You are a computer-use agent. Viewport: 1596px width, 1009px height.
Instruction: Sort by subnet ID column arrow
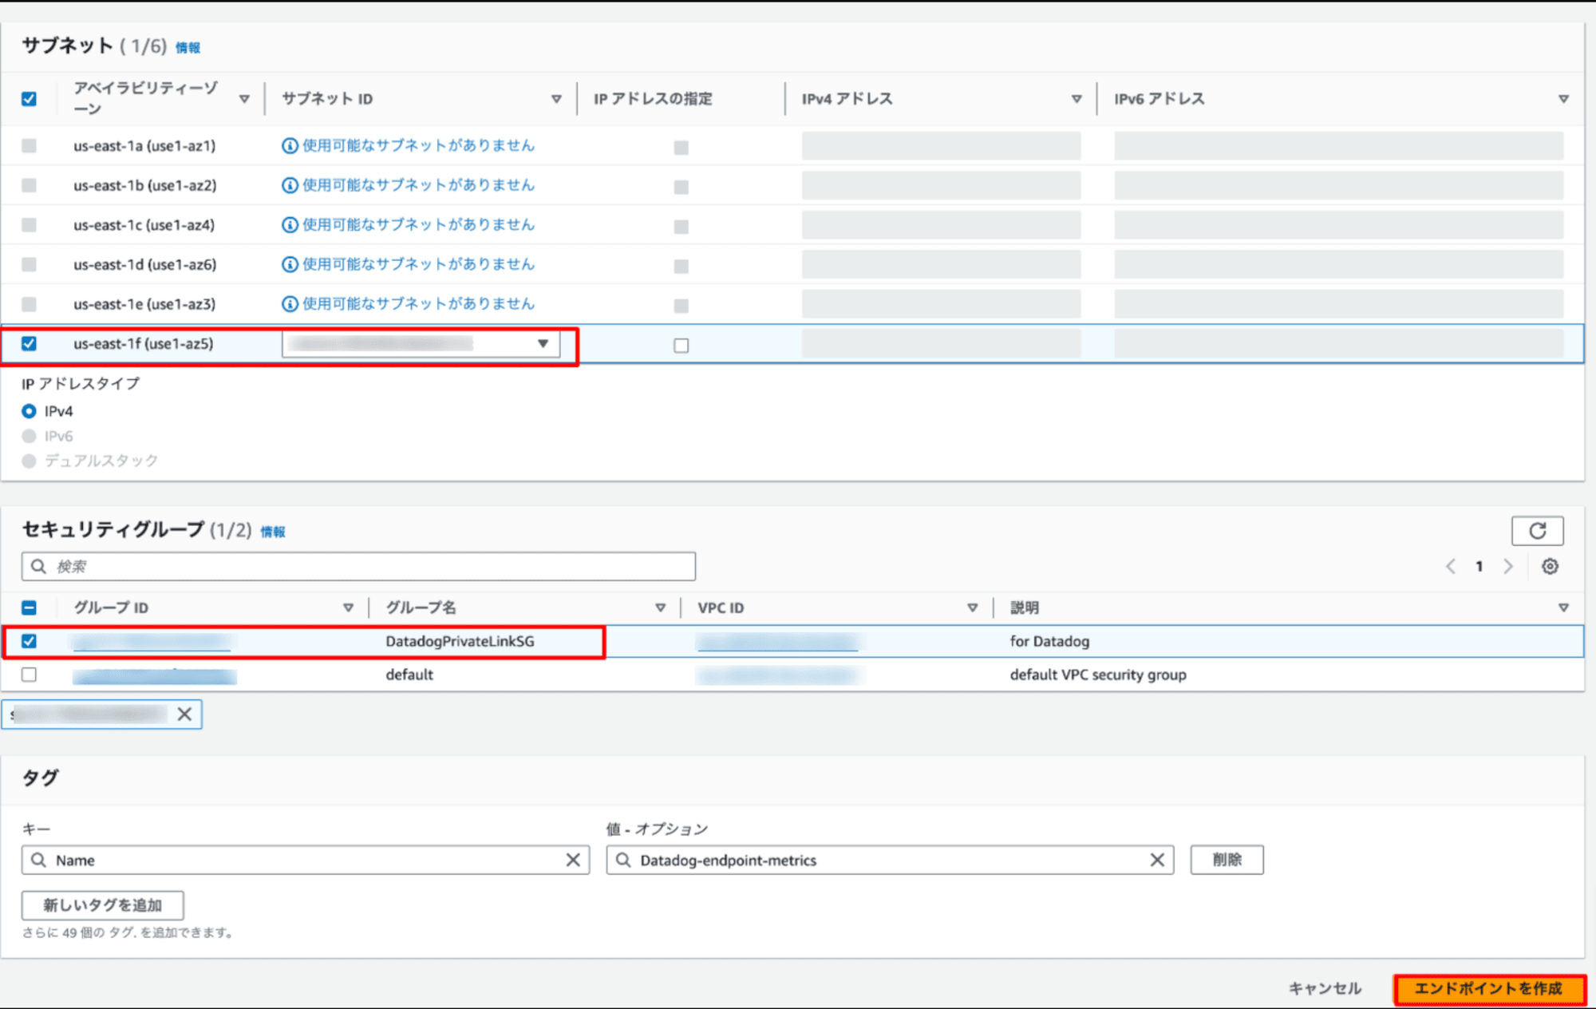pyautogui.click(x=556, y=99)
